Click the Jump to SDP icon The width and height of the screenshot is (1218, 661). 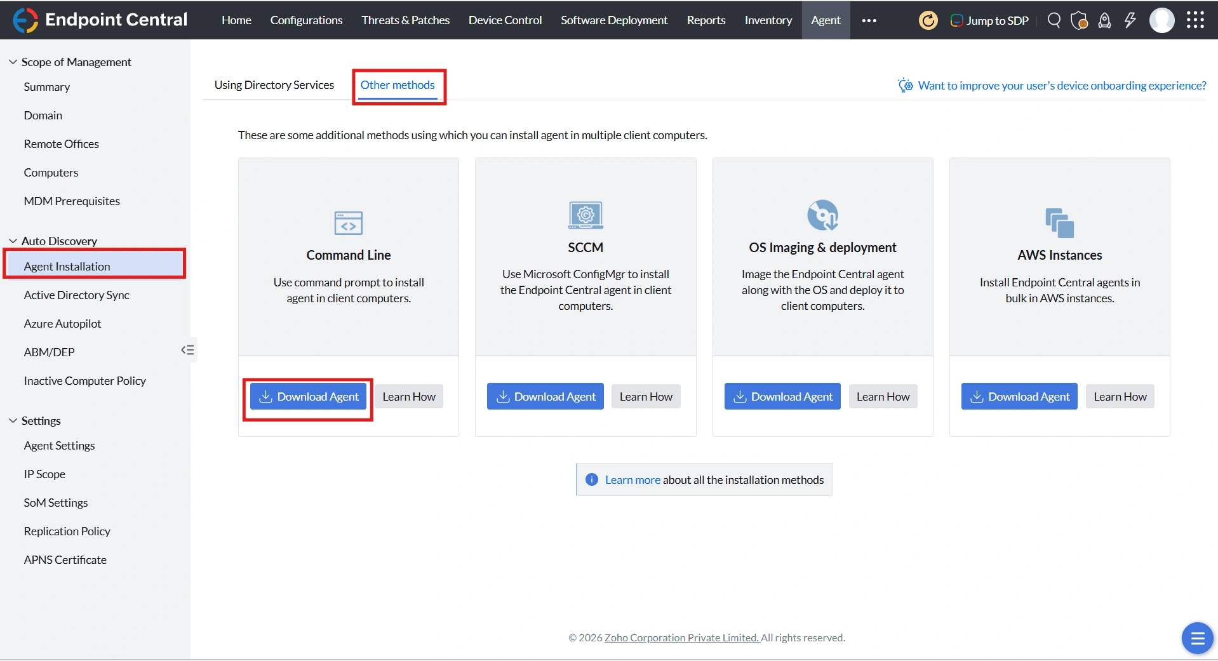pos(956,20)
